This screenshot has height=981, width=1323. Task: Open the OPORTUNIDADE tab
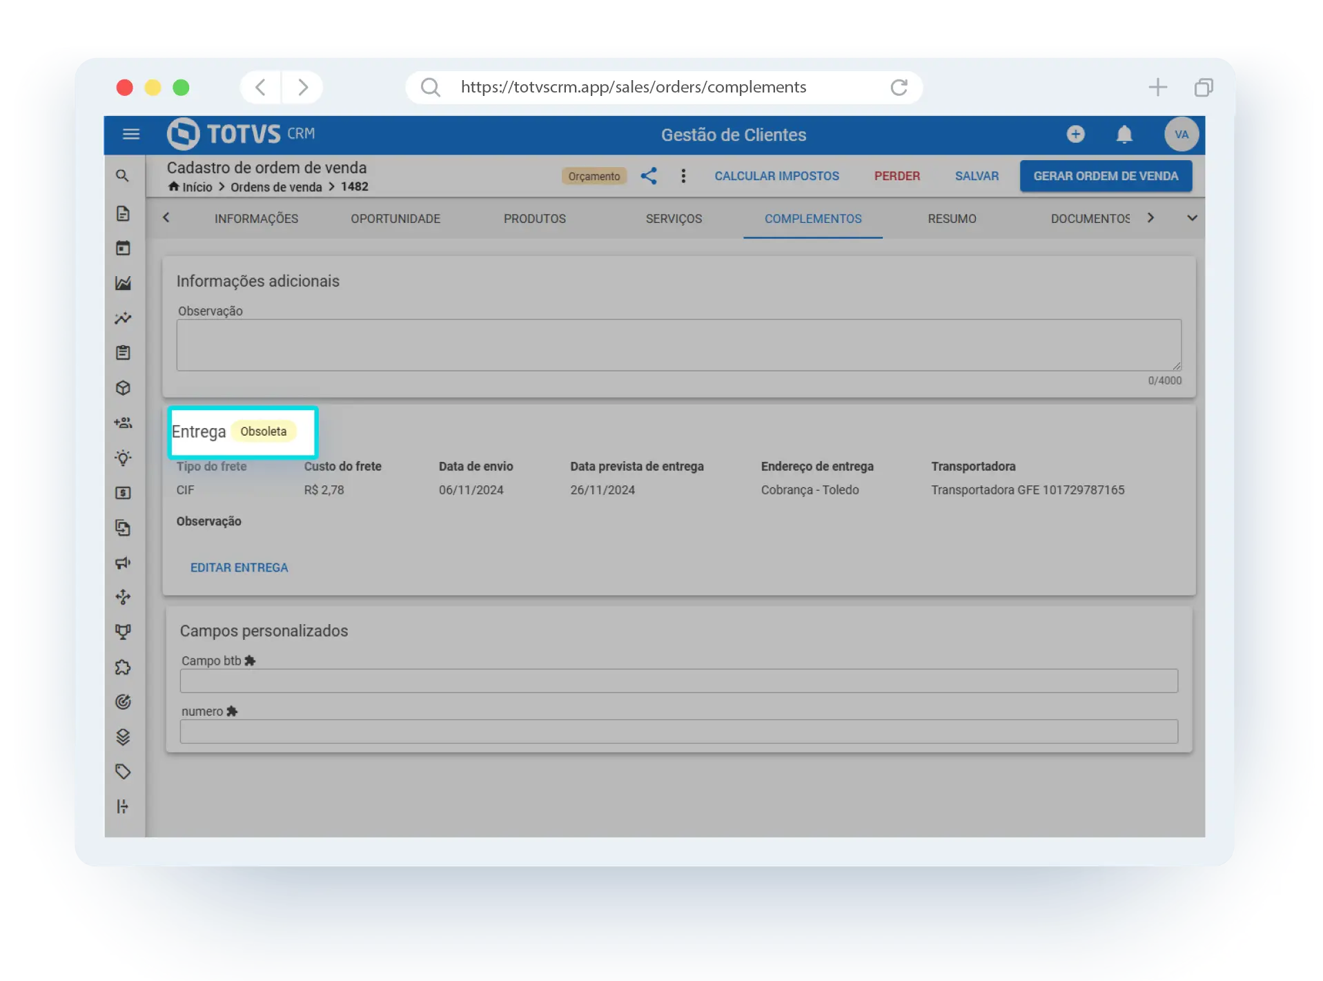(395, 219)
